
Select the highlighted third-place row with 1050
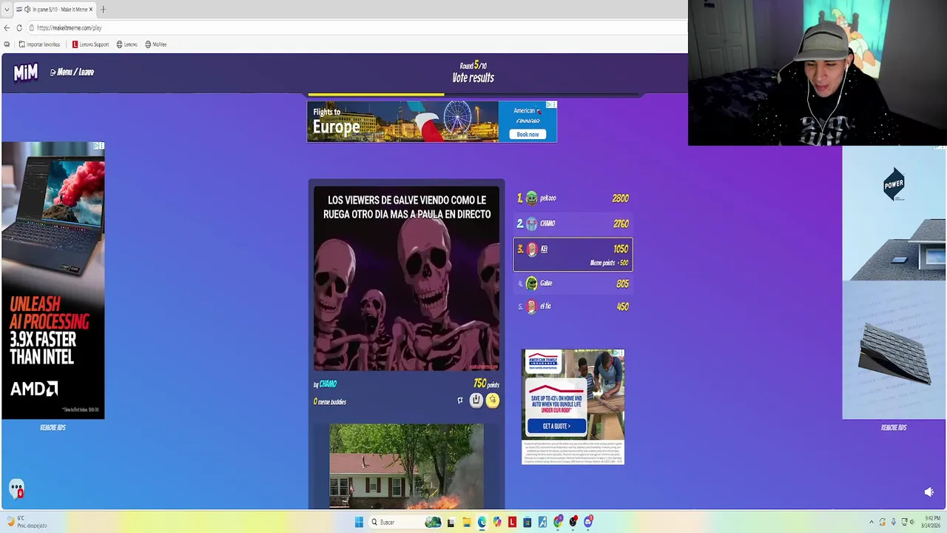point(573,255)
